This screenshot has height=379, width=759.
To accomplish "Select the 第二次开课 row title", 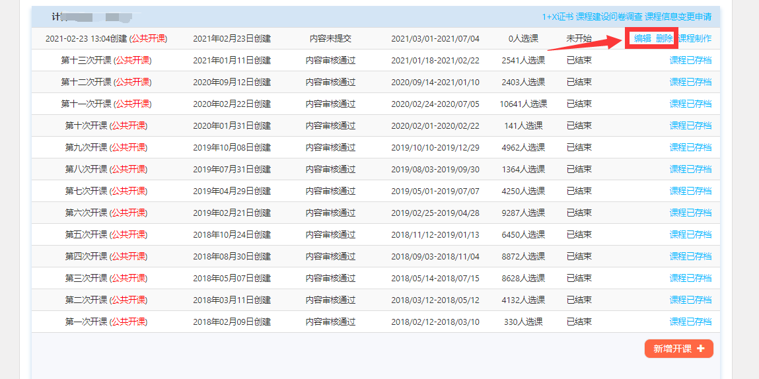I will tap(106, 300).
